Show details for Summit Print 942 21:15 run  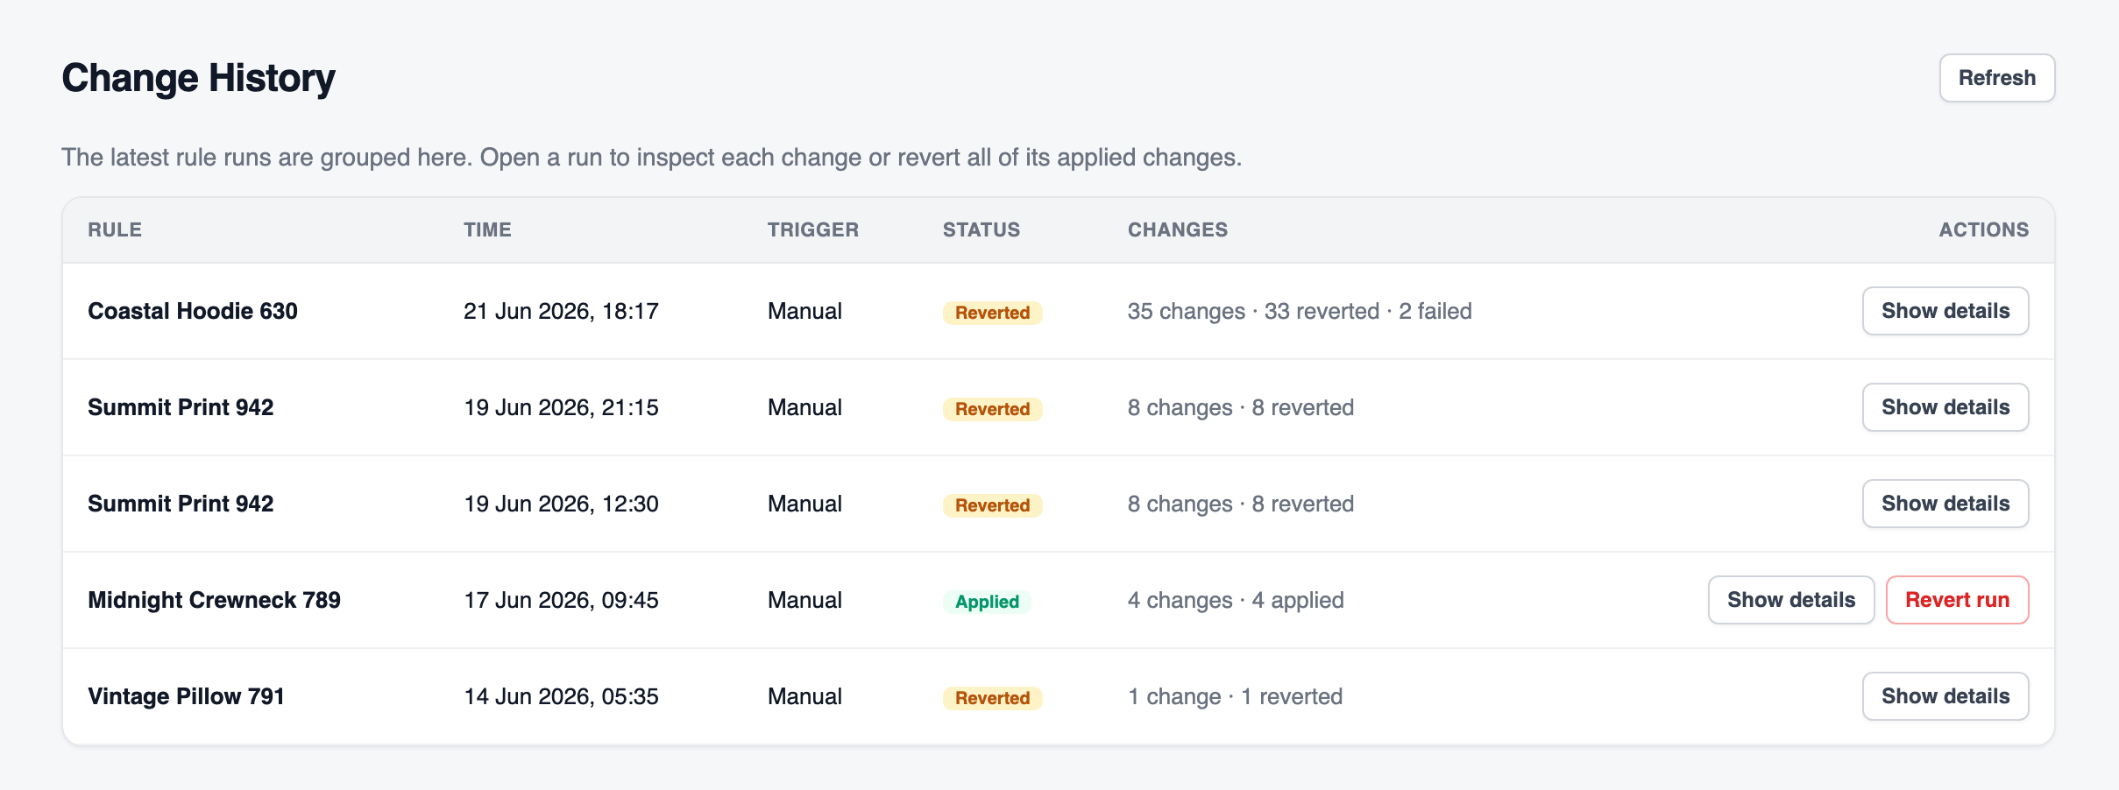coord(1945,407)
